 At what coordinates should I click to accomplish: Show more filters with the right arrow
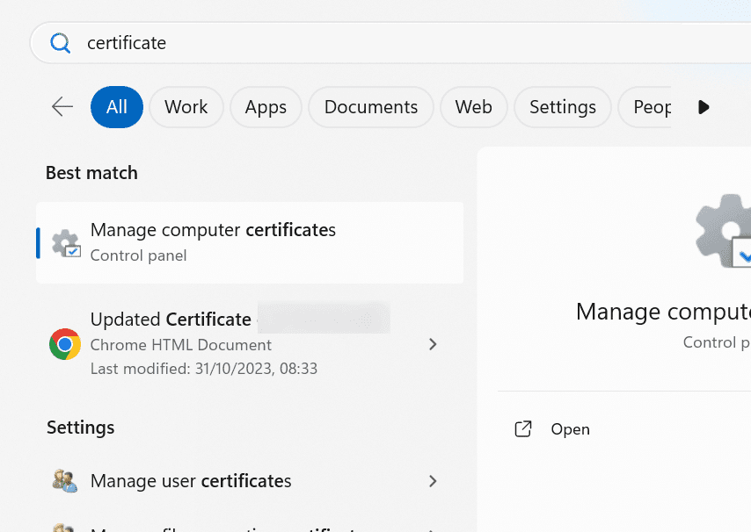(704, 107)
